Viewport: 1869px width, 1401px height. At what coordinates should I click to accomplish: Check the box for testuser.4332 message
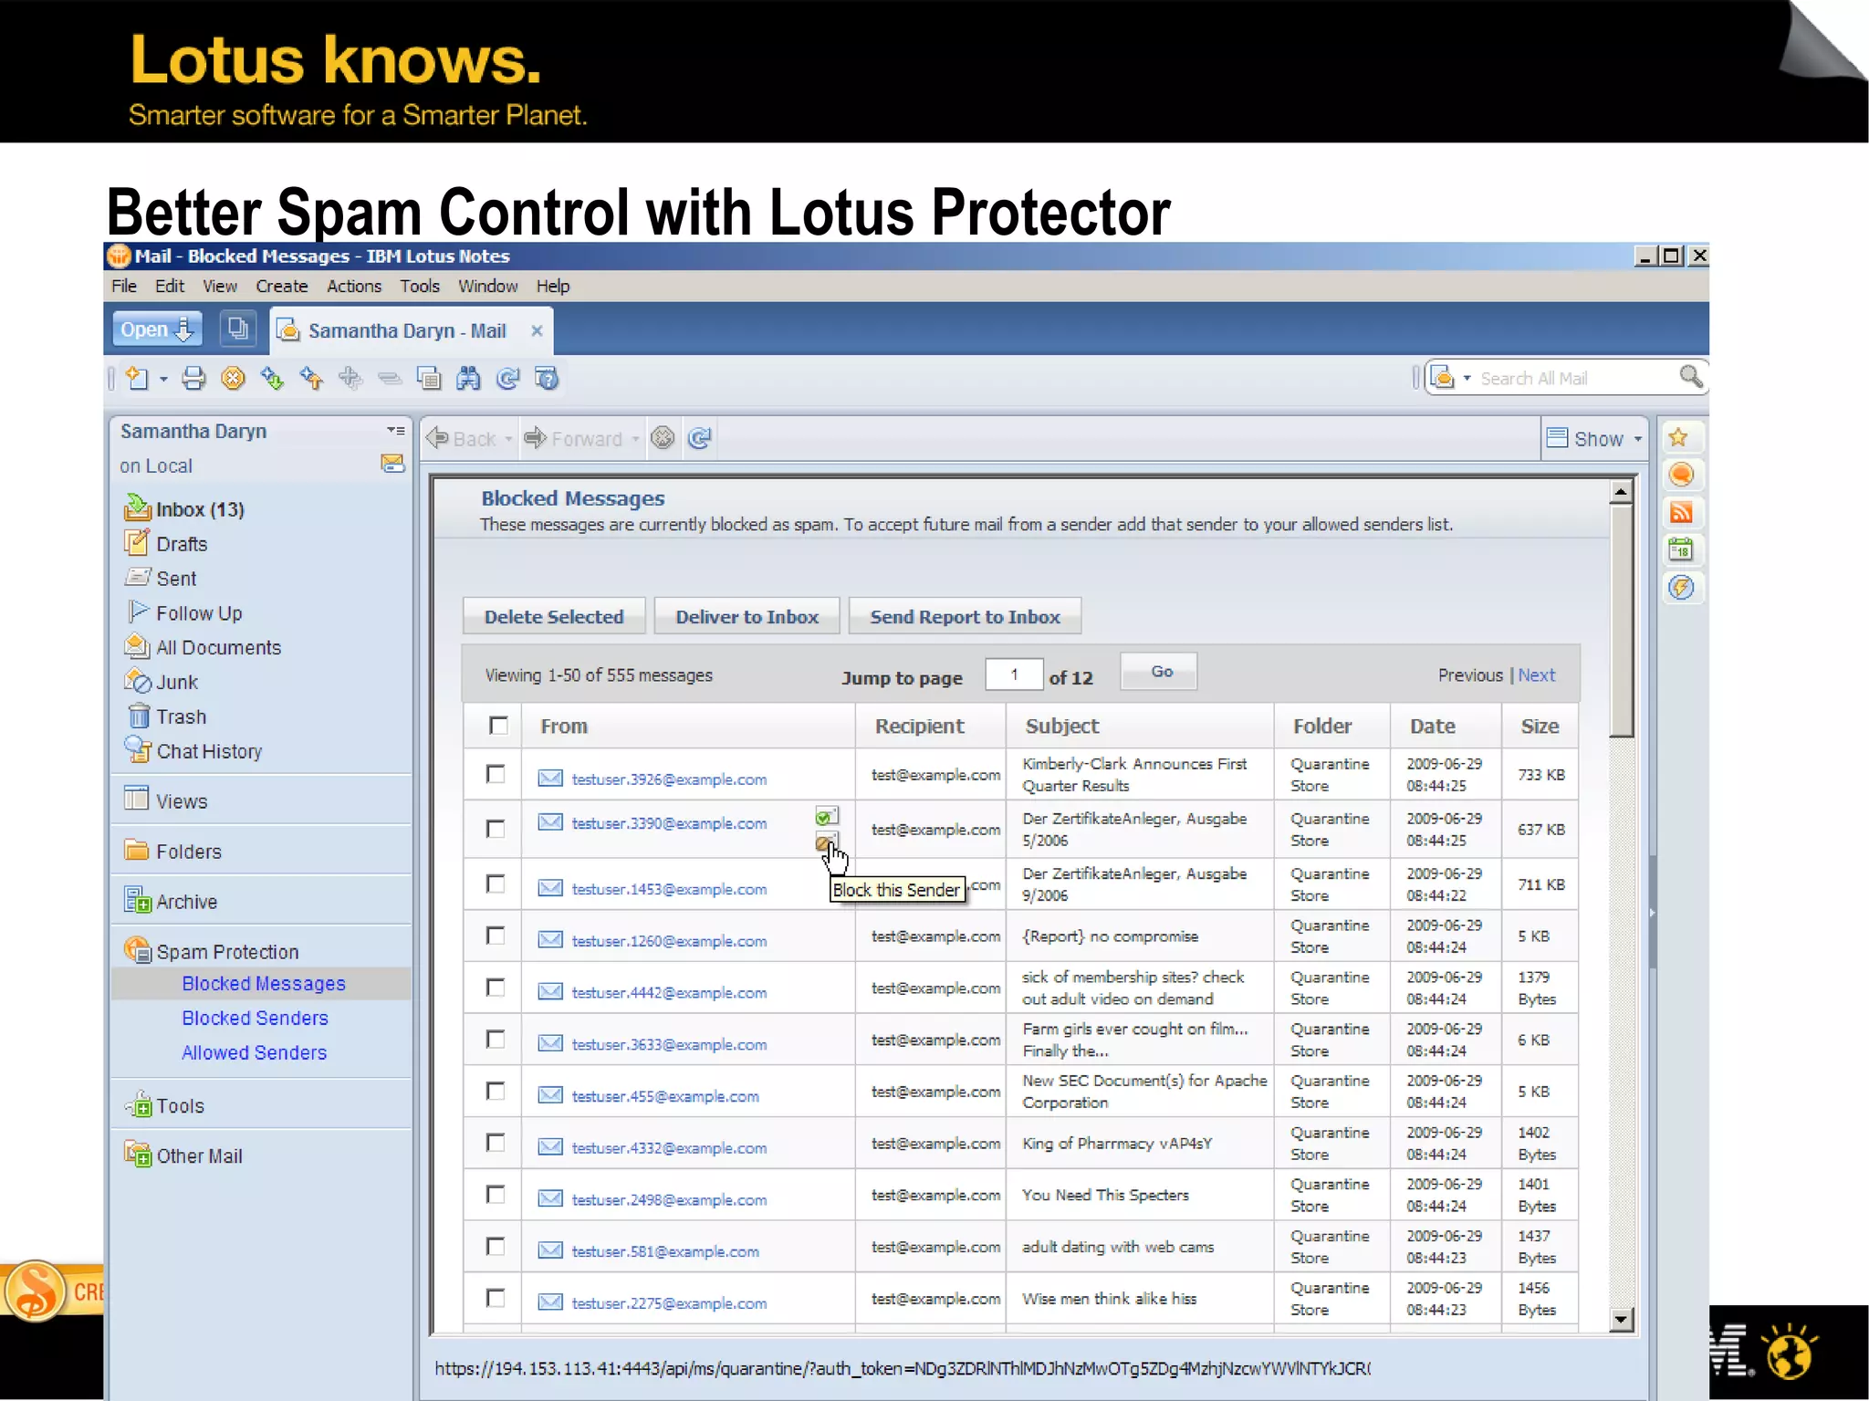(x=496, y=1143)
